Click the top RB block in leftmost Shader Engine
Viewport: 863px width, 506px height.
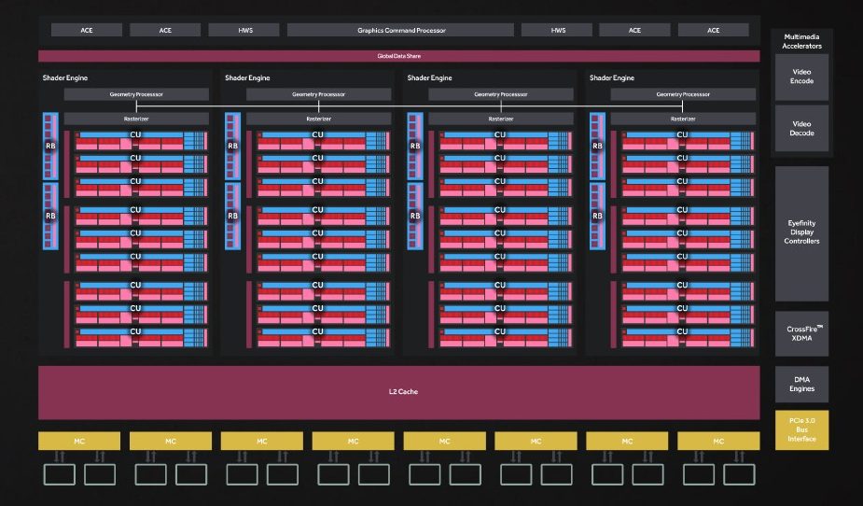coord(50,146)
